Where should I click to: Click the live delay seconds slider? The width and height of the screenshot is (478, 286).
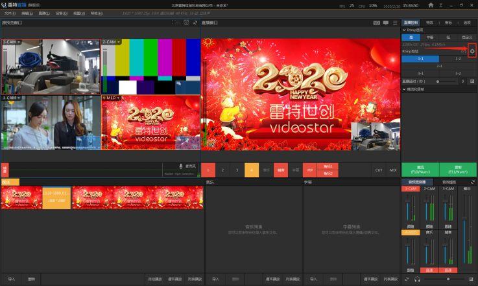click(446, 82)
